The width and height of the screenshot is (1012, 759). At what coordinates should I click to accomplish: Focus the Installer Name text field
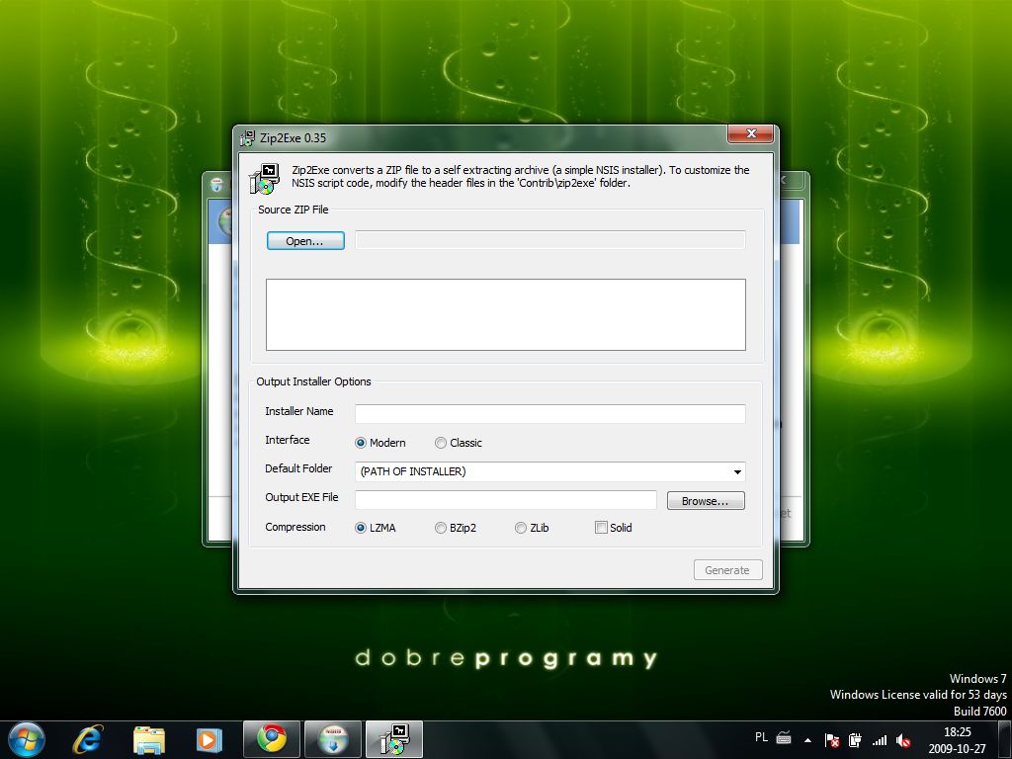(549, 414)
